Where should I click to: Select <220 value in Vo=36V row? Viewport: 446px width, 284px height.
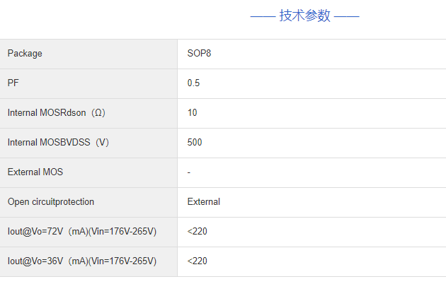198,261
